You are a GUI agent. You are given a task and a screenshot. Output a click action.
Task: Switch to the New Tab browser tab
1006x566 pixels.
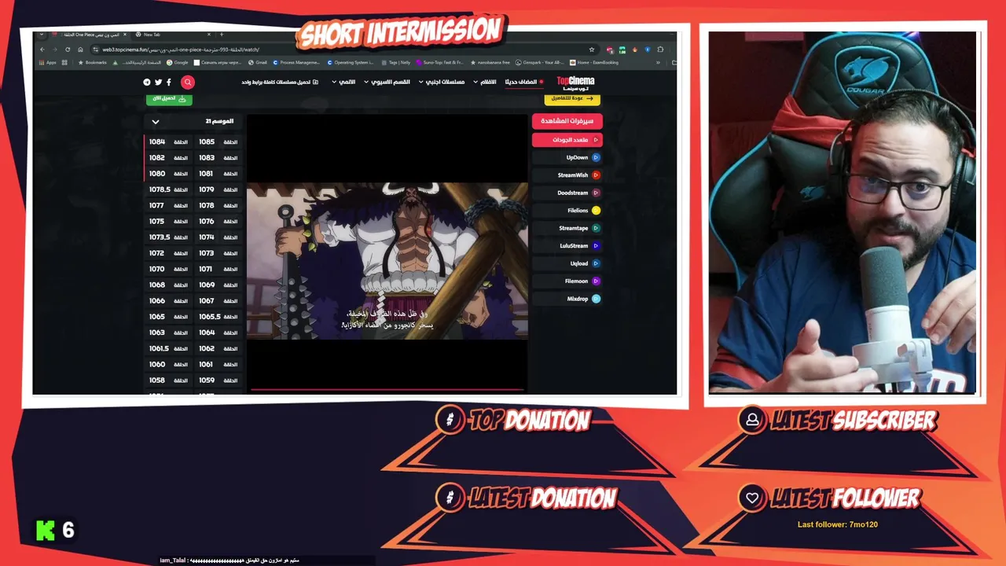tap(173, 35)
